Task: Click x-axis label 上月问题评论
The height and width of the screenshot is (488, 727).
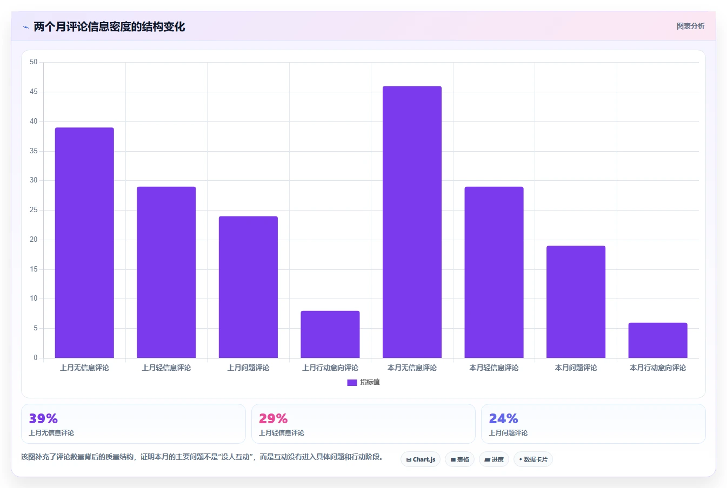Action: coord(248,368)
